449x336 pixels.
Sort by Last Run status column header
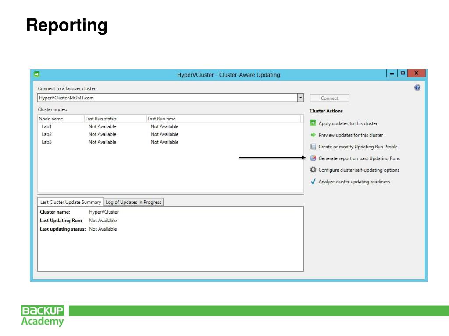(x=115, y=119)
